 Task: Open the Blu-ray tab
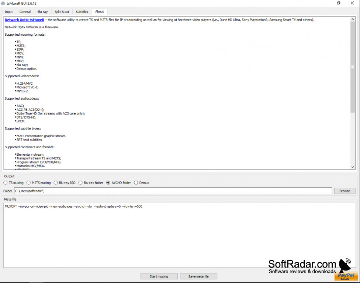[x=42, y=12]
